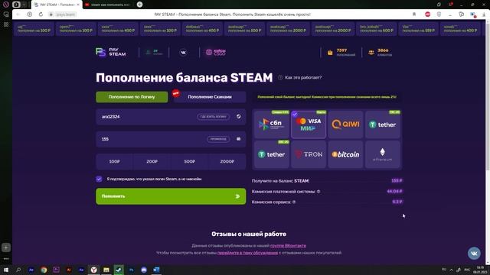Open the CS:GO cases link in header
Screen dimensions: 490x275
pyautogui.click(x=216, y=52)
